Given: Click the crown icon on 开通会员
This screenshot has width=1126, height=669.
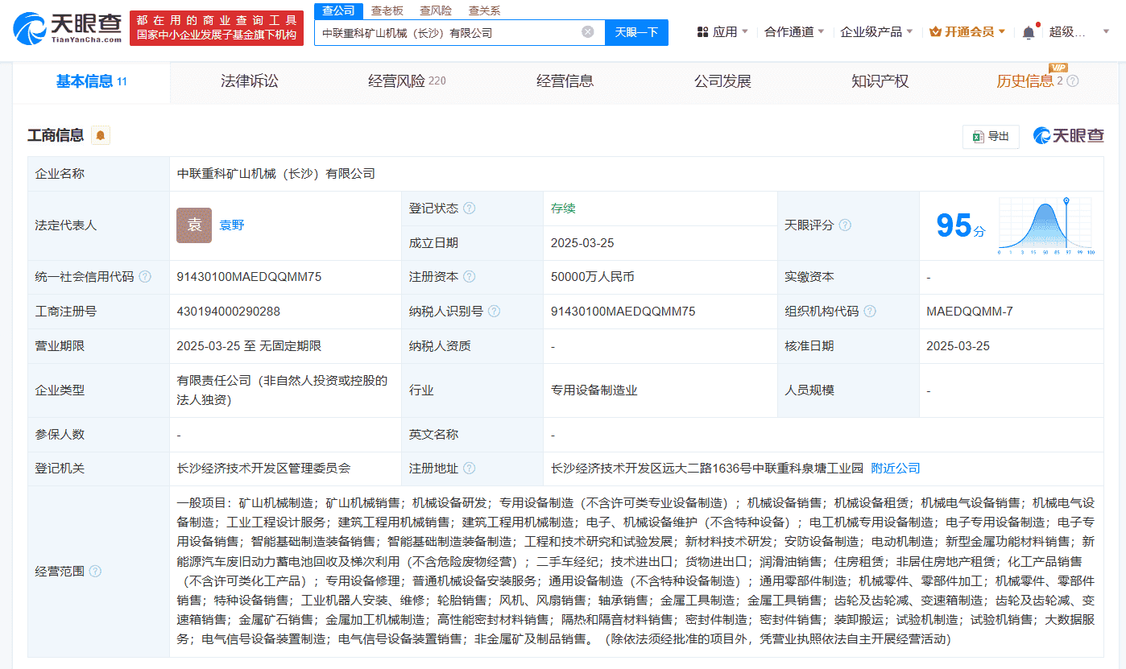Looking at the screenshot, I should tap(935, 31).
